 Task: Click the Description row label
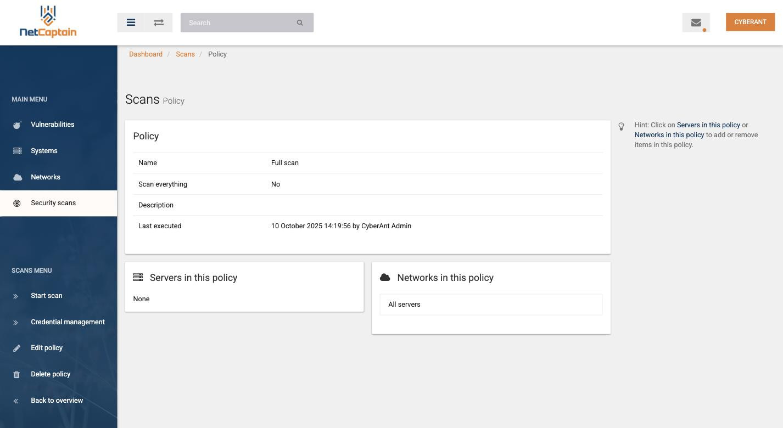[156, 205]
